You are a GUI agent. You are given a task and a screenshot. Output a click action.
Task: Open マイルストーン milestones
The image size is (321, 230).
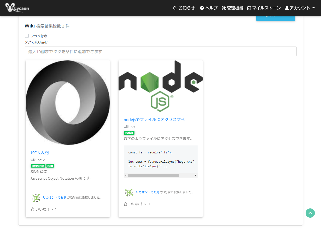click(x=264, y=8)
